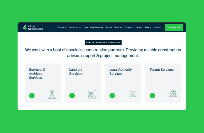
Task: Navigate to the About page
Action: [x=139, y=27]
